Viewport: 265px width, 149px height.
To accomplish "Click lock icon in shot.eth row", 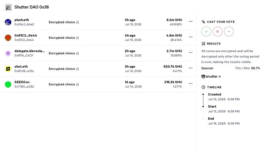I will [x=78, y=69].
